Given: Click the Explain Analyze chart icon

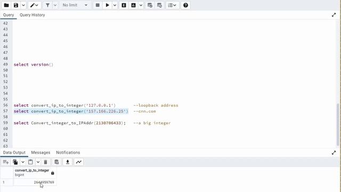Looking at the screenshot, I should (133, 5).
